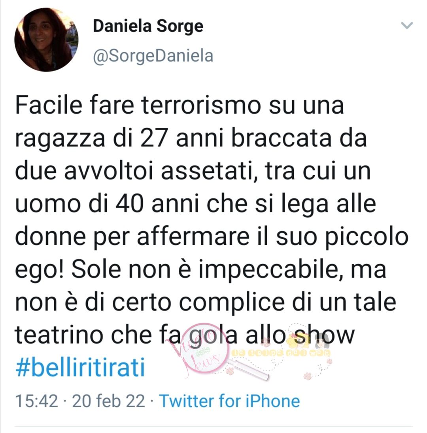
Task: Click the word 'avvoltoi' in the tweet
Action: click(109, 171)
